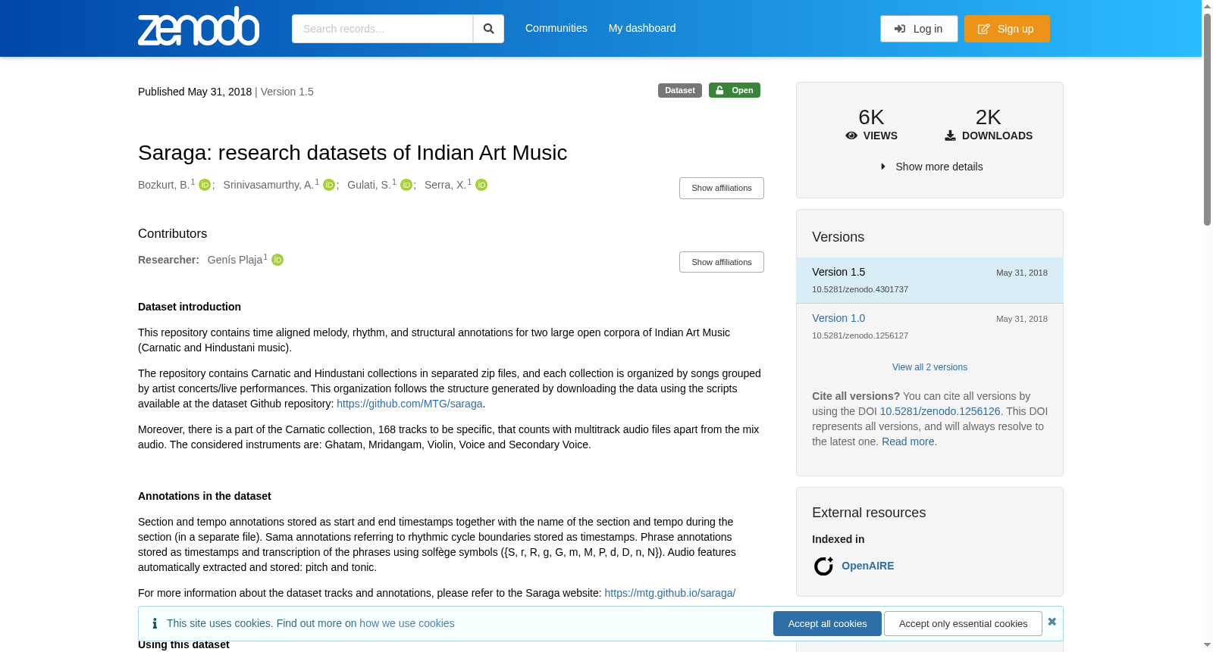
Task: Accept only essential cookies
Action: point(963,624)
